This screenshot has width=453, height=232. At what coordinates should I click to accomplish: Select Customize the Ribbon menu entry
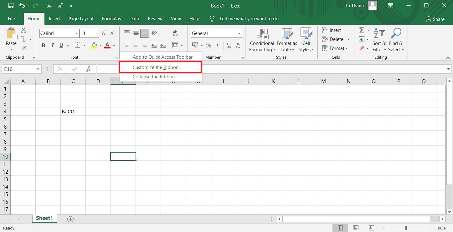(x=157, y=67)
